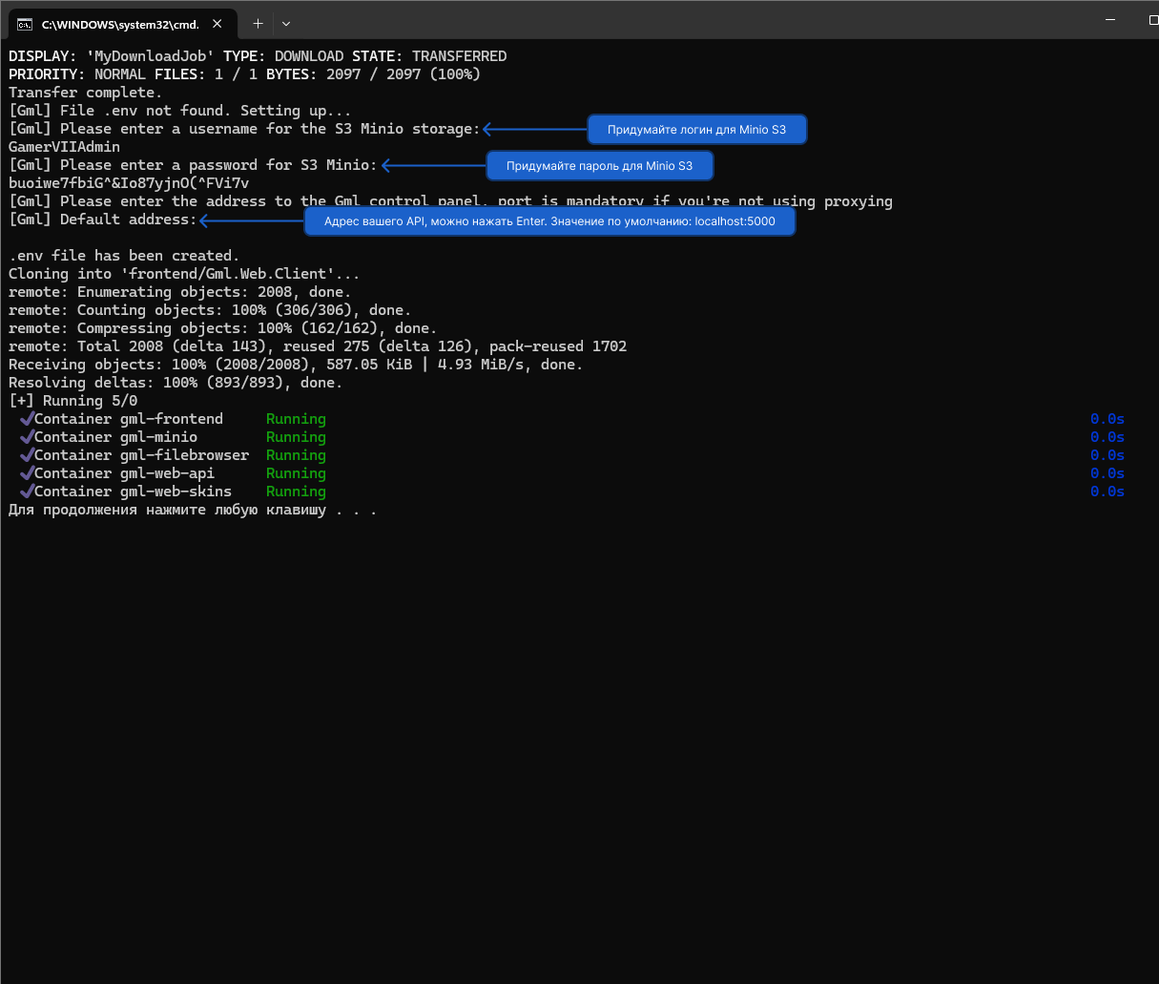The image size is (1159, 984).
Task: Open a new terminal tab with plus button
Action: tap(258, 24)
